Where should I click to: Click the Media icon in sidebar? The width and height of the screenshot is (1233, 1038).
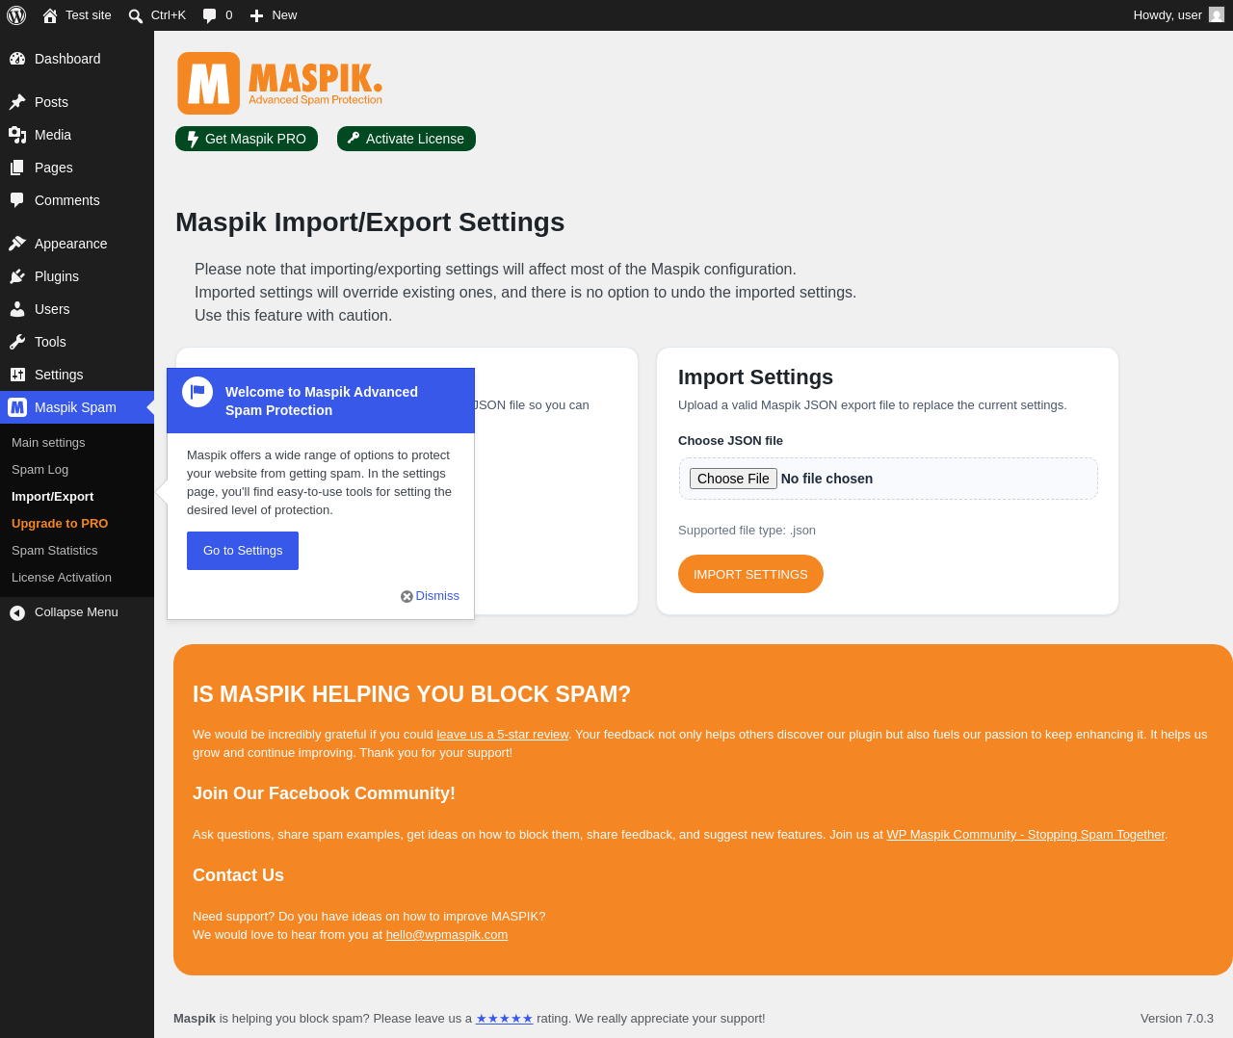coord(17,135)
